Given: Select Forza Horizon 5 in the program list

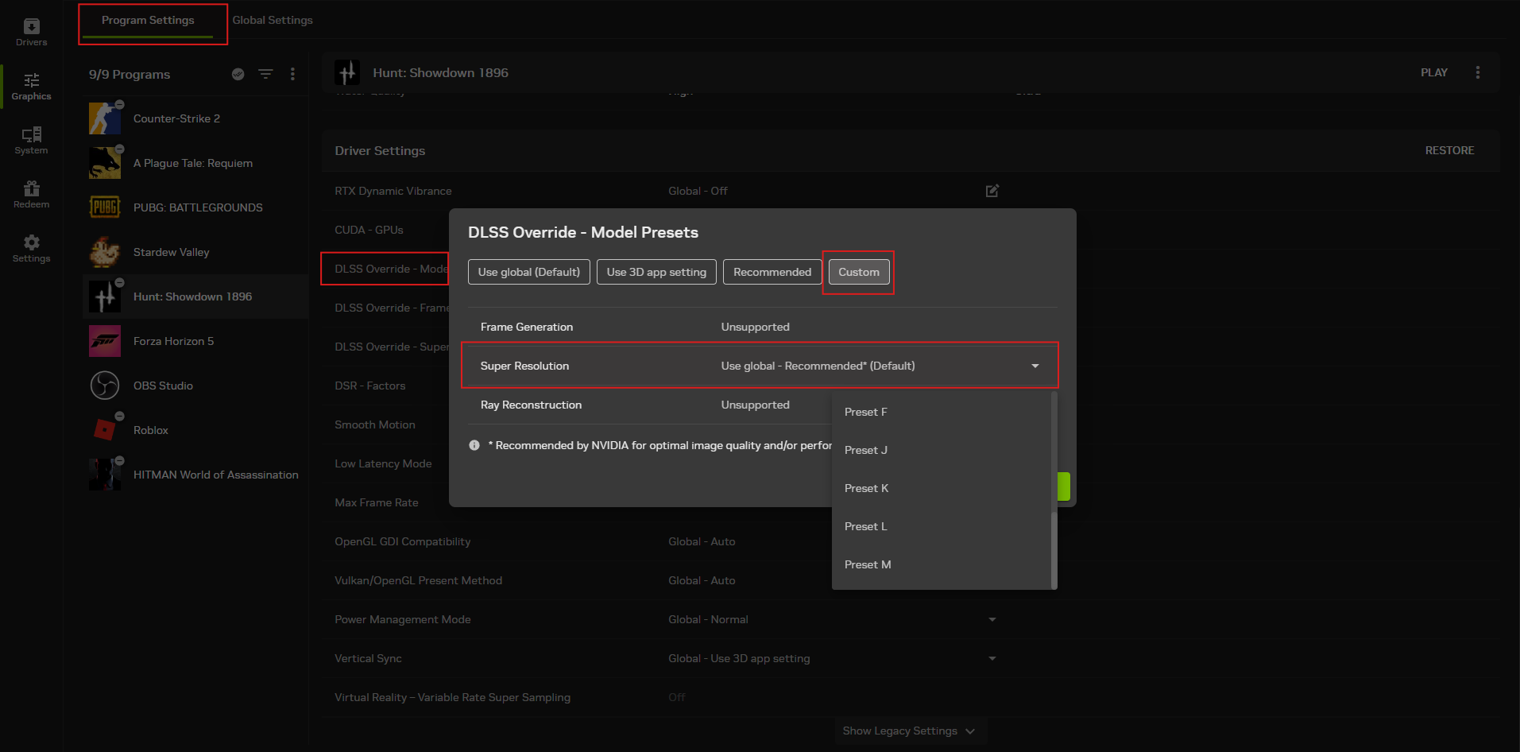Looking at the screenshot, I should point(173,341).
